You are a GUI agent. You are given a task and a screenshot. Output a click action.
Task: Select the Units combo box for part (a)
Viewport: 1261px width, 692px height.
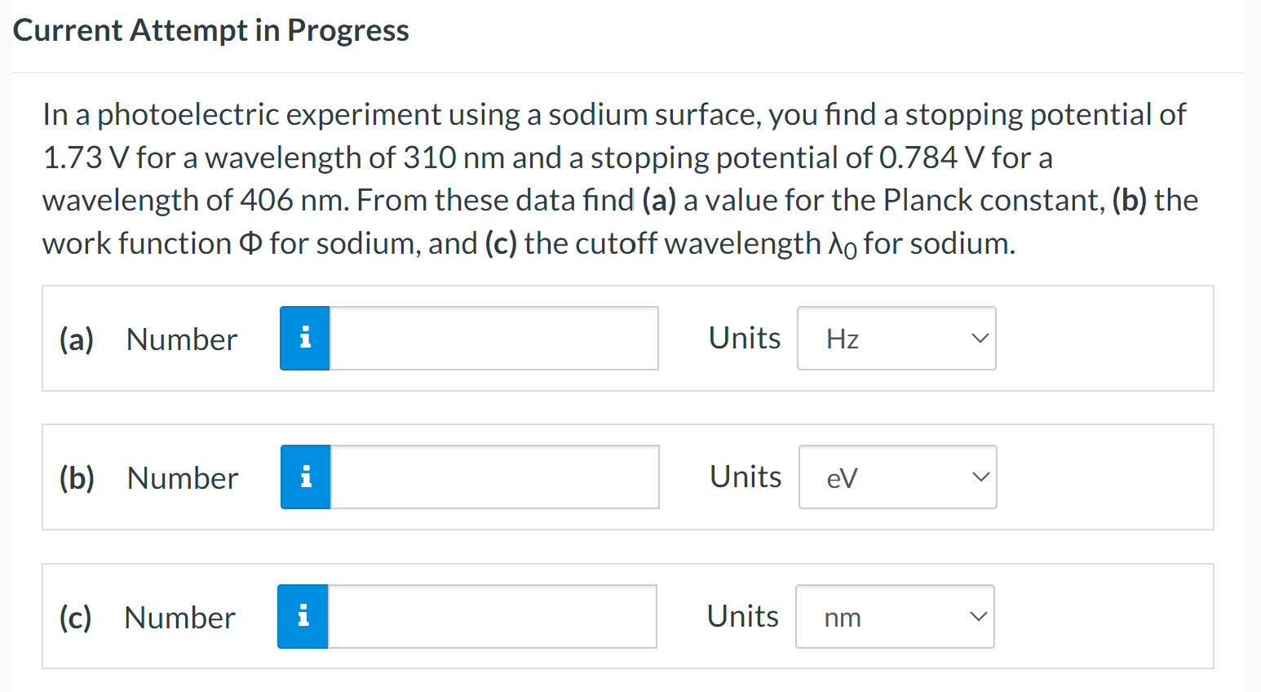tap(896, 338)
